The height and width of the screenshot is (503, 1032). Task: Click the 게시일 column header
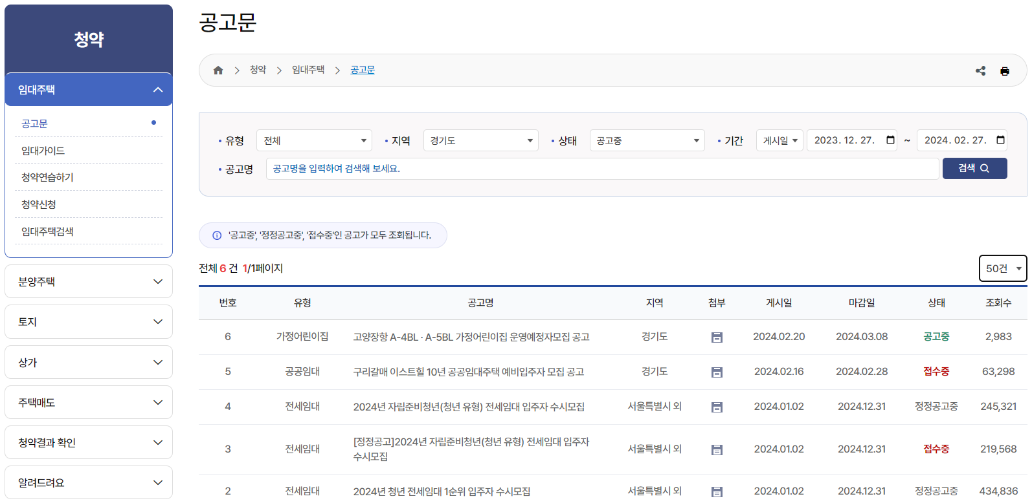coord(779,303)
